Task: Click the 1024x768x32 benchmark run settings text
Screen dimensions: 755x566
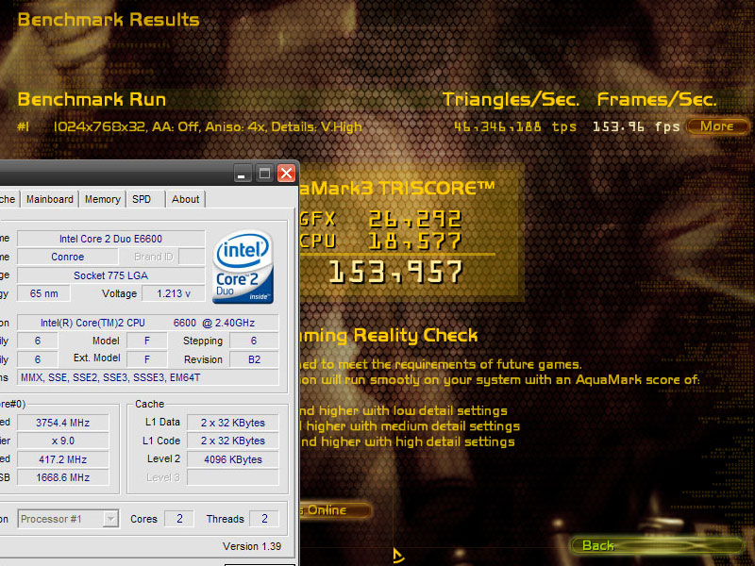Action: [208, 126]
